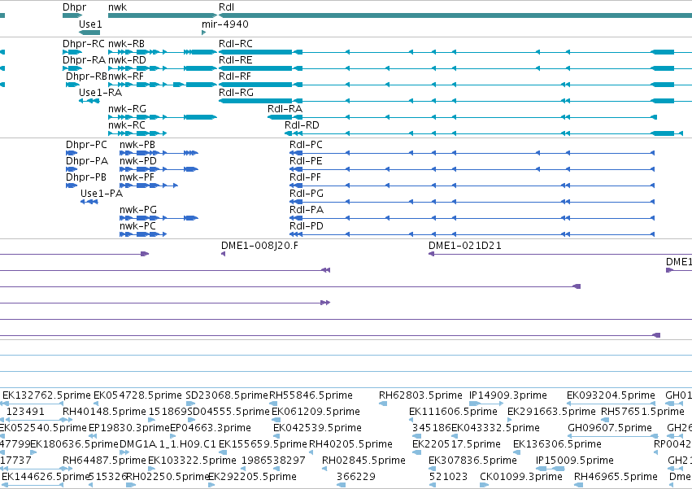Open EST EK054728.5prime
The height and width of the screenshot is (489, 692).
(137, 395)
